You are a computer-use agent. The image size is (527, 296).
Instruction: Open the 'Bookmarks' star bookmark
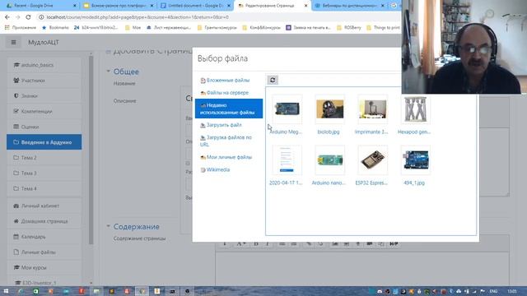pyautogui.click(x=55, y=27)
